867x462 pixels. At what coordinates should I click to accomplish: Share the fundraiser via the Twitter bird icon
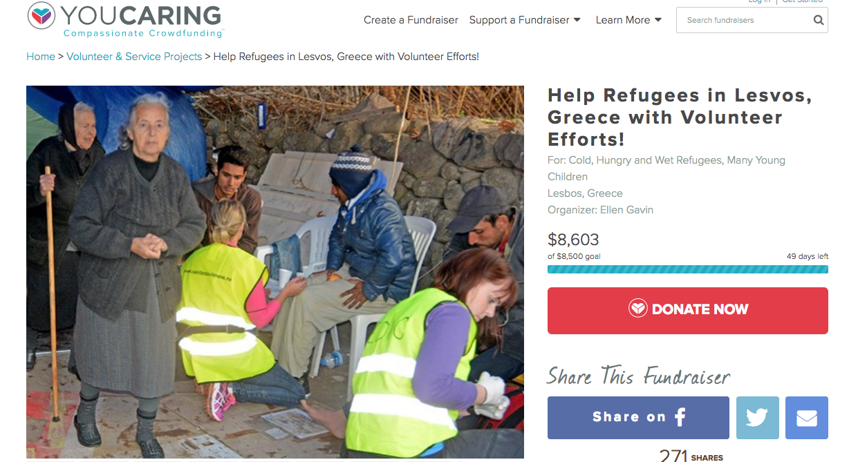tap(758, 418)
